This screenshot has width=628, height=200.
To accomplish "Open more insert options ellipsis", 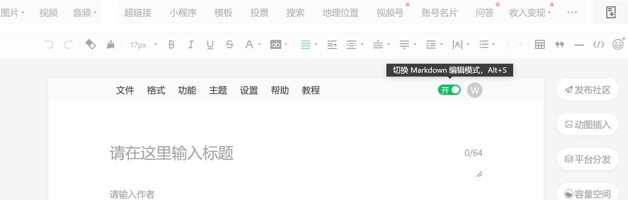I will tap(572, 12).
